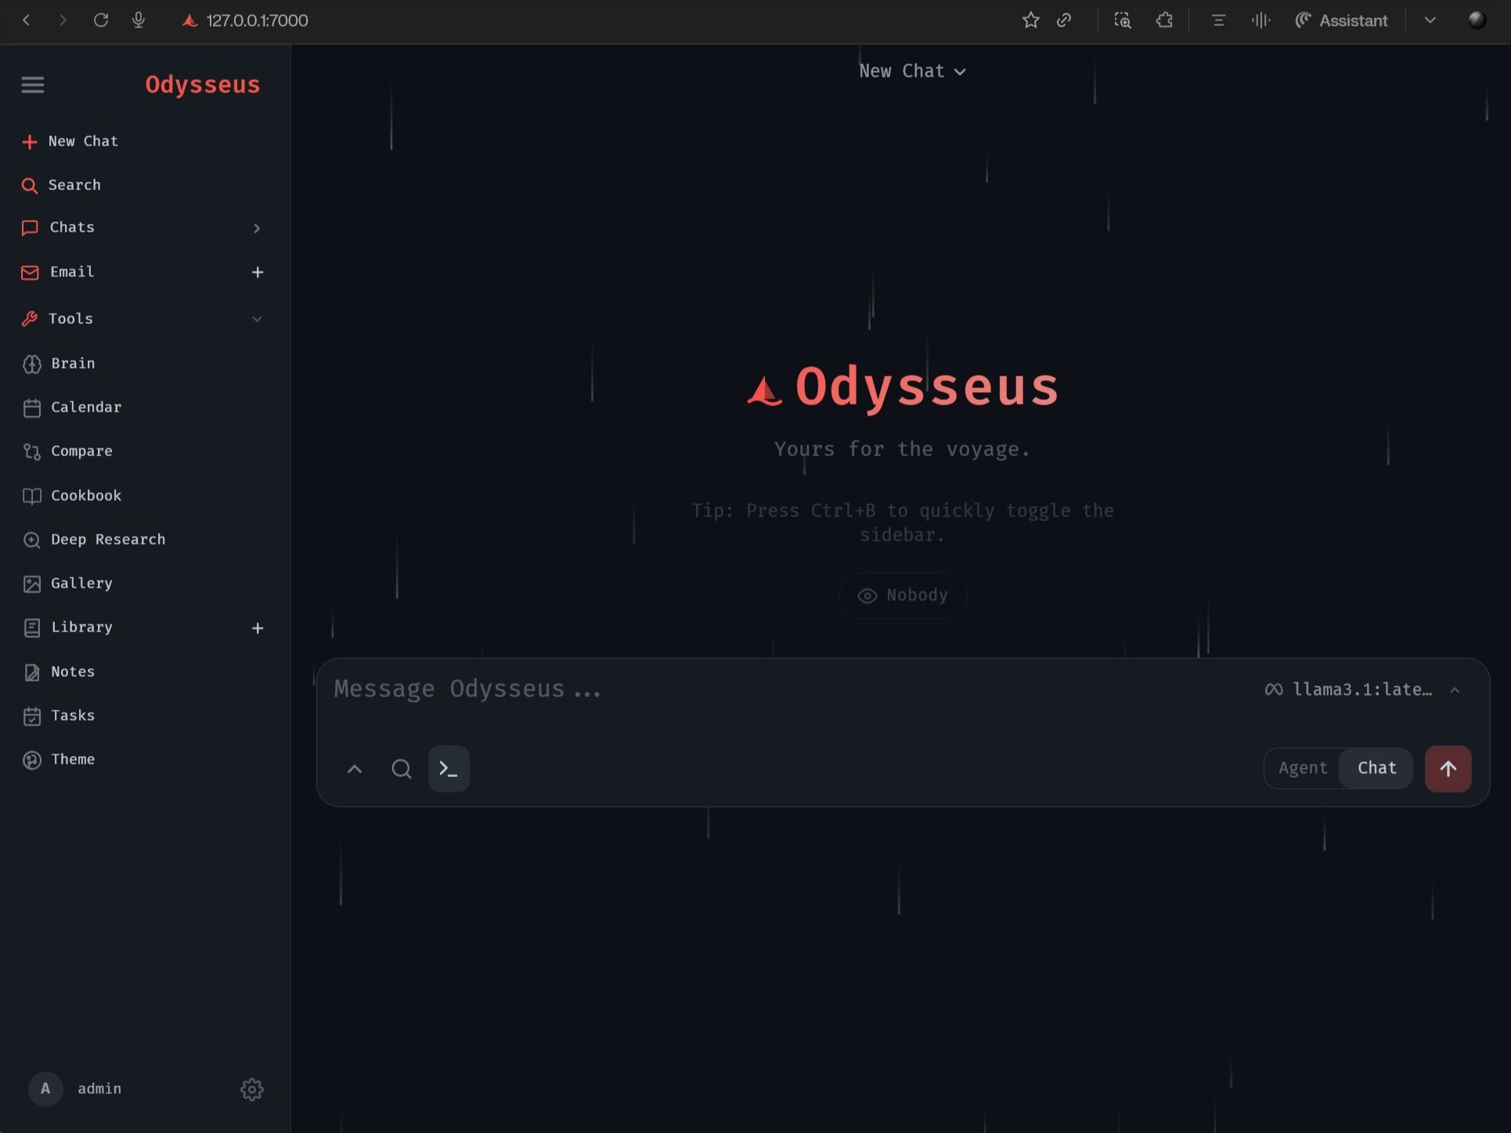Open the New Chat title dropdown
Viewport: 1511px width, 1133px height.
click(x=912, y=71)
